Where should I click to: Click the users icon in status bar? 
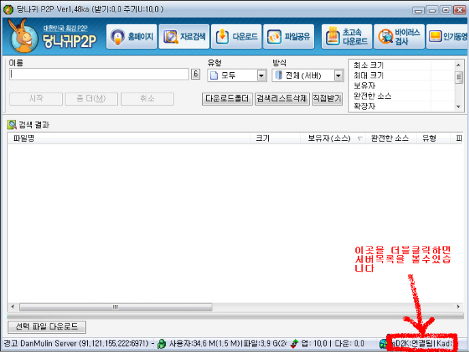point(161,344)
